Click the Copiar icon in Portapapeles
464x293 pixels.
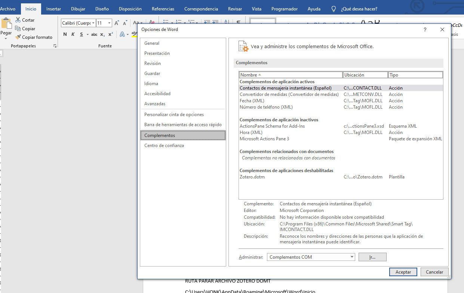tap(18, 28)
